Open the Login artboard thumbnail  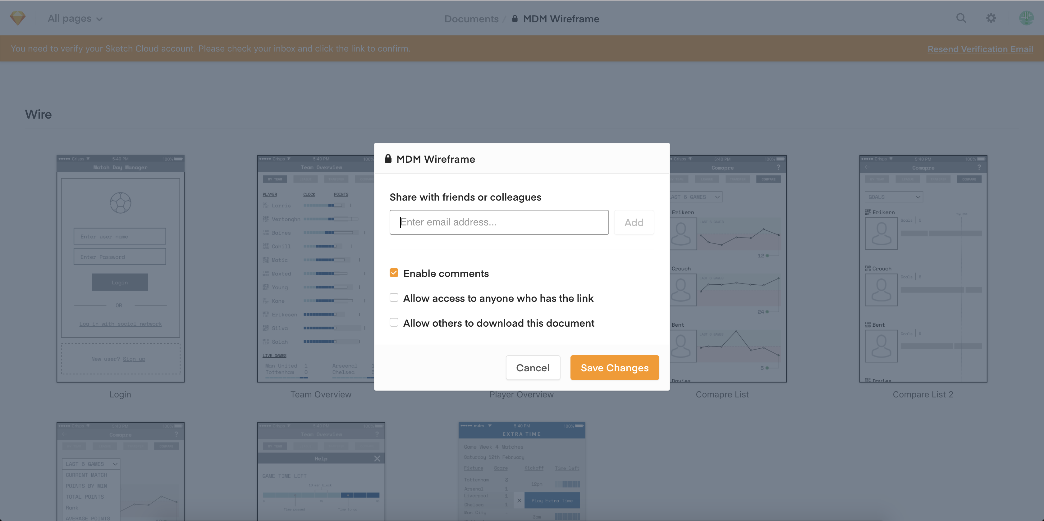(120, 269)
